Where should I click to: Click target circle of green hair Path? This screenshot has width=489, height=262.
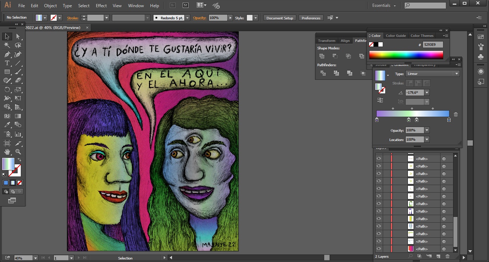coord(444,204)
